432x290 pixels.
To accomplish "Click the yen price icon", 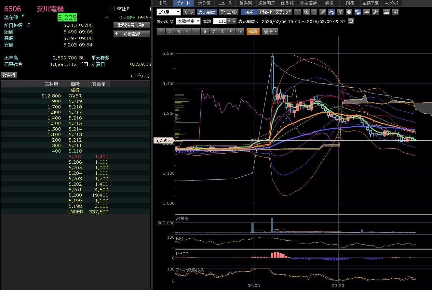I will [x=340, y=12].
